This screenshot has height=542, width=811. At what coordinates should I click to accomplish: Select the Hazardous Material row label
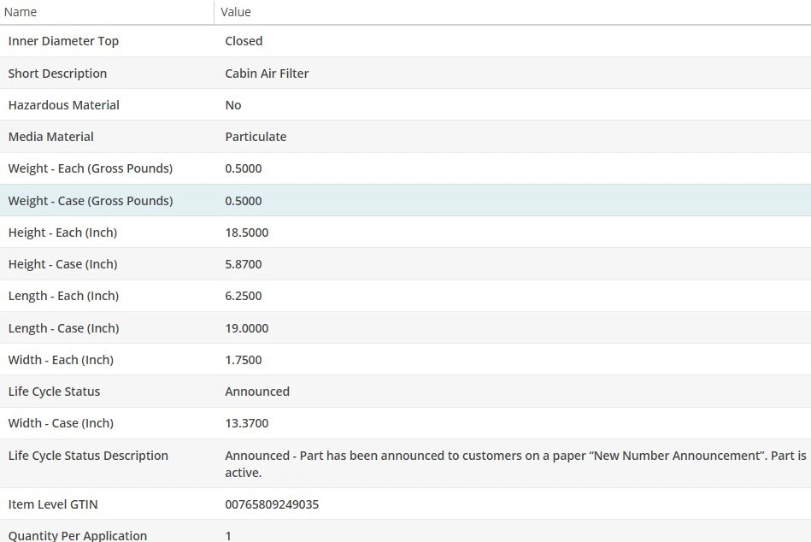tap(63, 105)
